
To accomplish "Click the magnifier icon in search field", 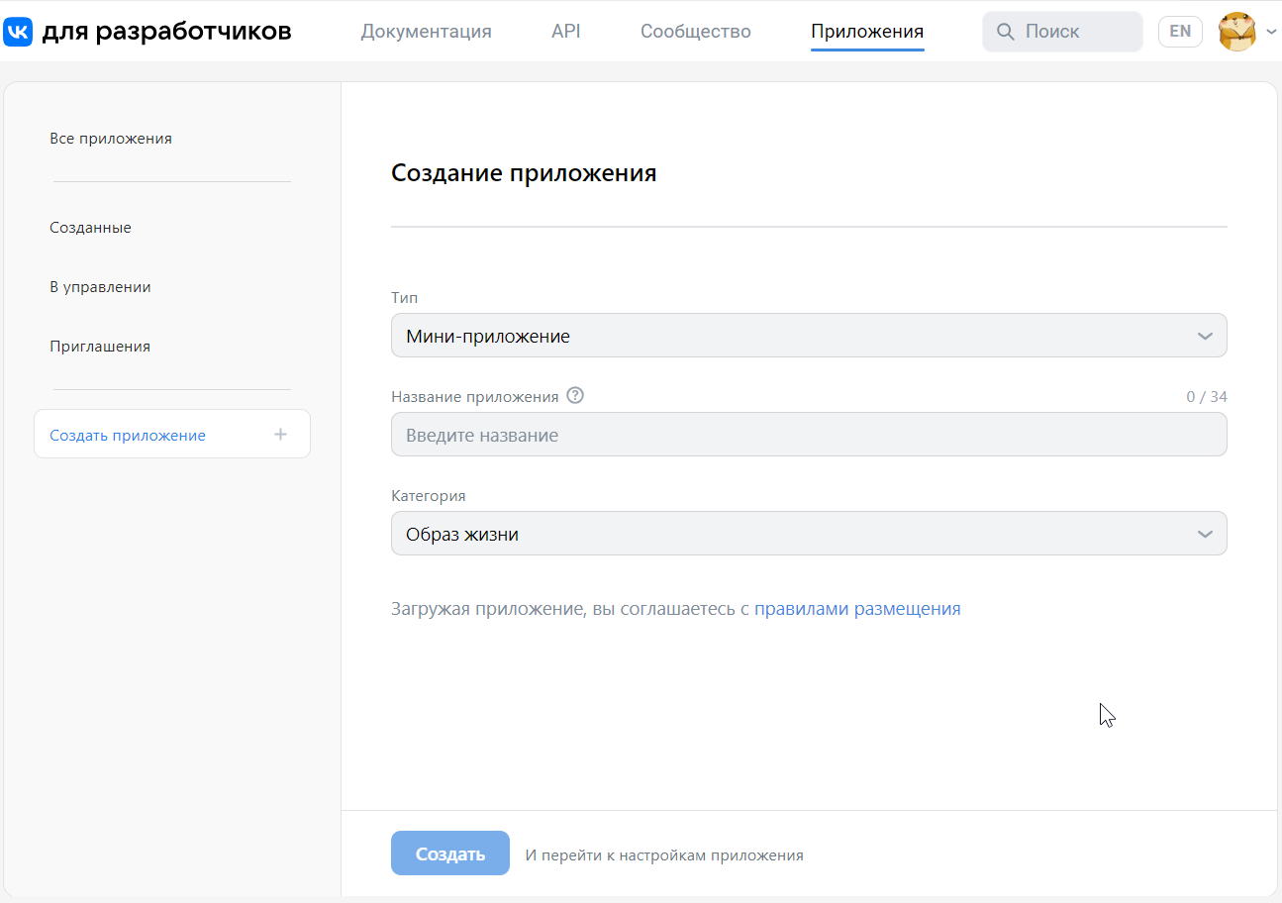I will 1006,31.
